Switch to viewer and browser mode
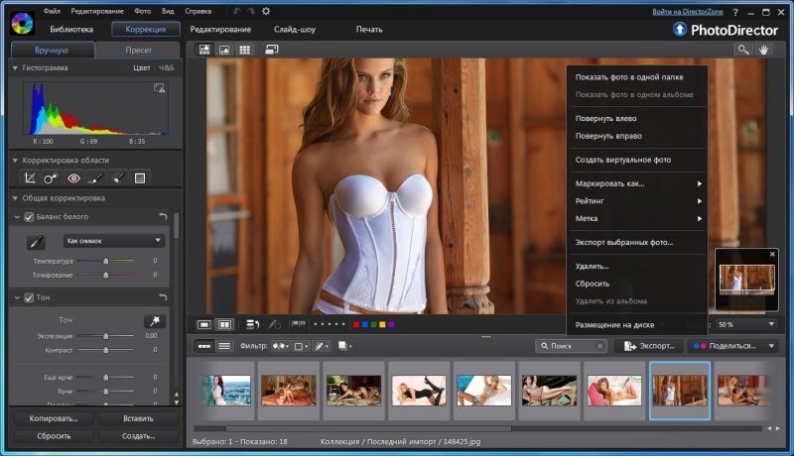The width and height of the screenshot is (794, 456). tap(204, 50)
